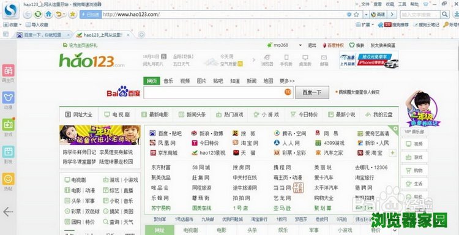Click the browser back arrow button

27,14
